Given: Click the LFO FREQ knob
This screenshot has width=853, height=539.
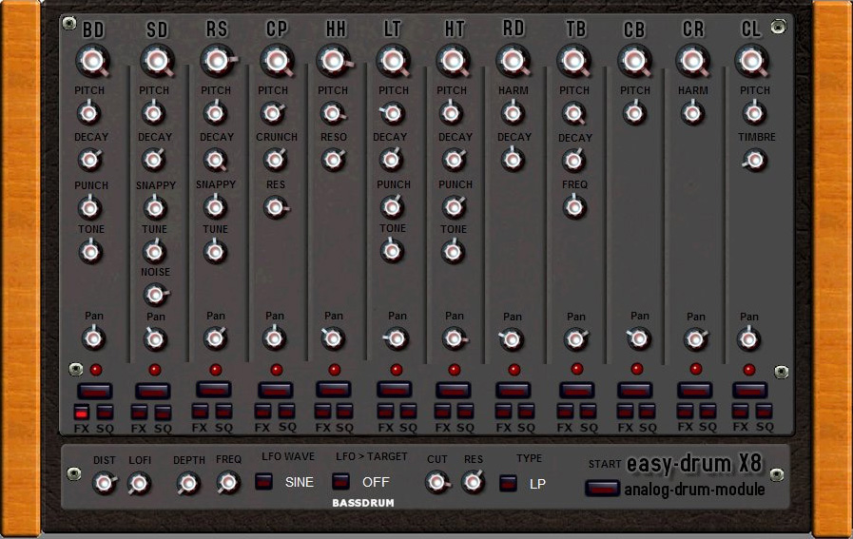Looking at the screenshot, I should coord(228,482).
